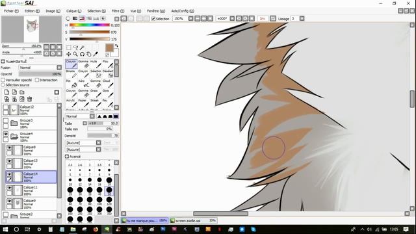
Task: Open the canvas zoom 150% dropdown
Action: 190,19
